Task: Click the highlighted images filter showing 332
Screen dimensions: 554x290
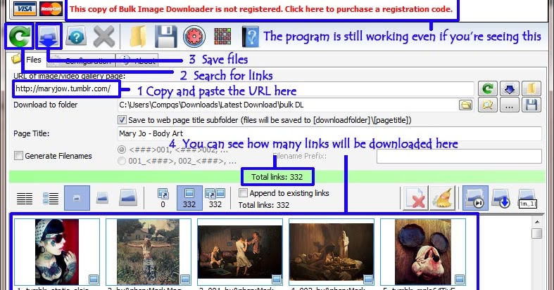Action: 189,198
